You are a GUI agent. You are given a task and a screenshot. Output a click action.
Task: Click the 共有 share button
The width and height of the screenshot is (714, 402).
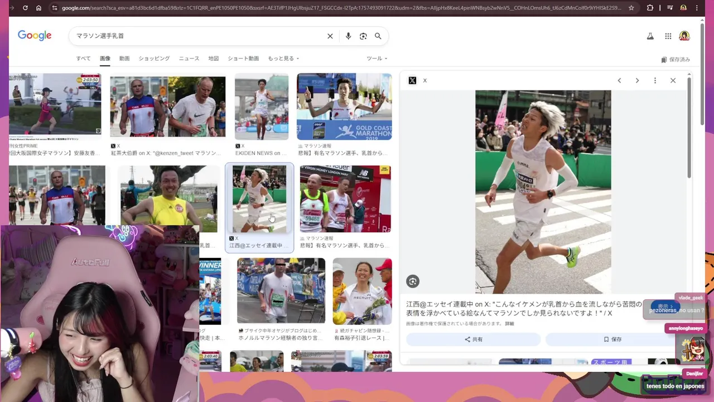pyautogui.click(x=473, y=339)
